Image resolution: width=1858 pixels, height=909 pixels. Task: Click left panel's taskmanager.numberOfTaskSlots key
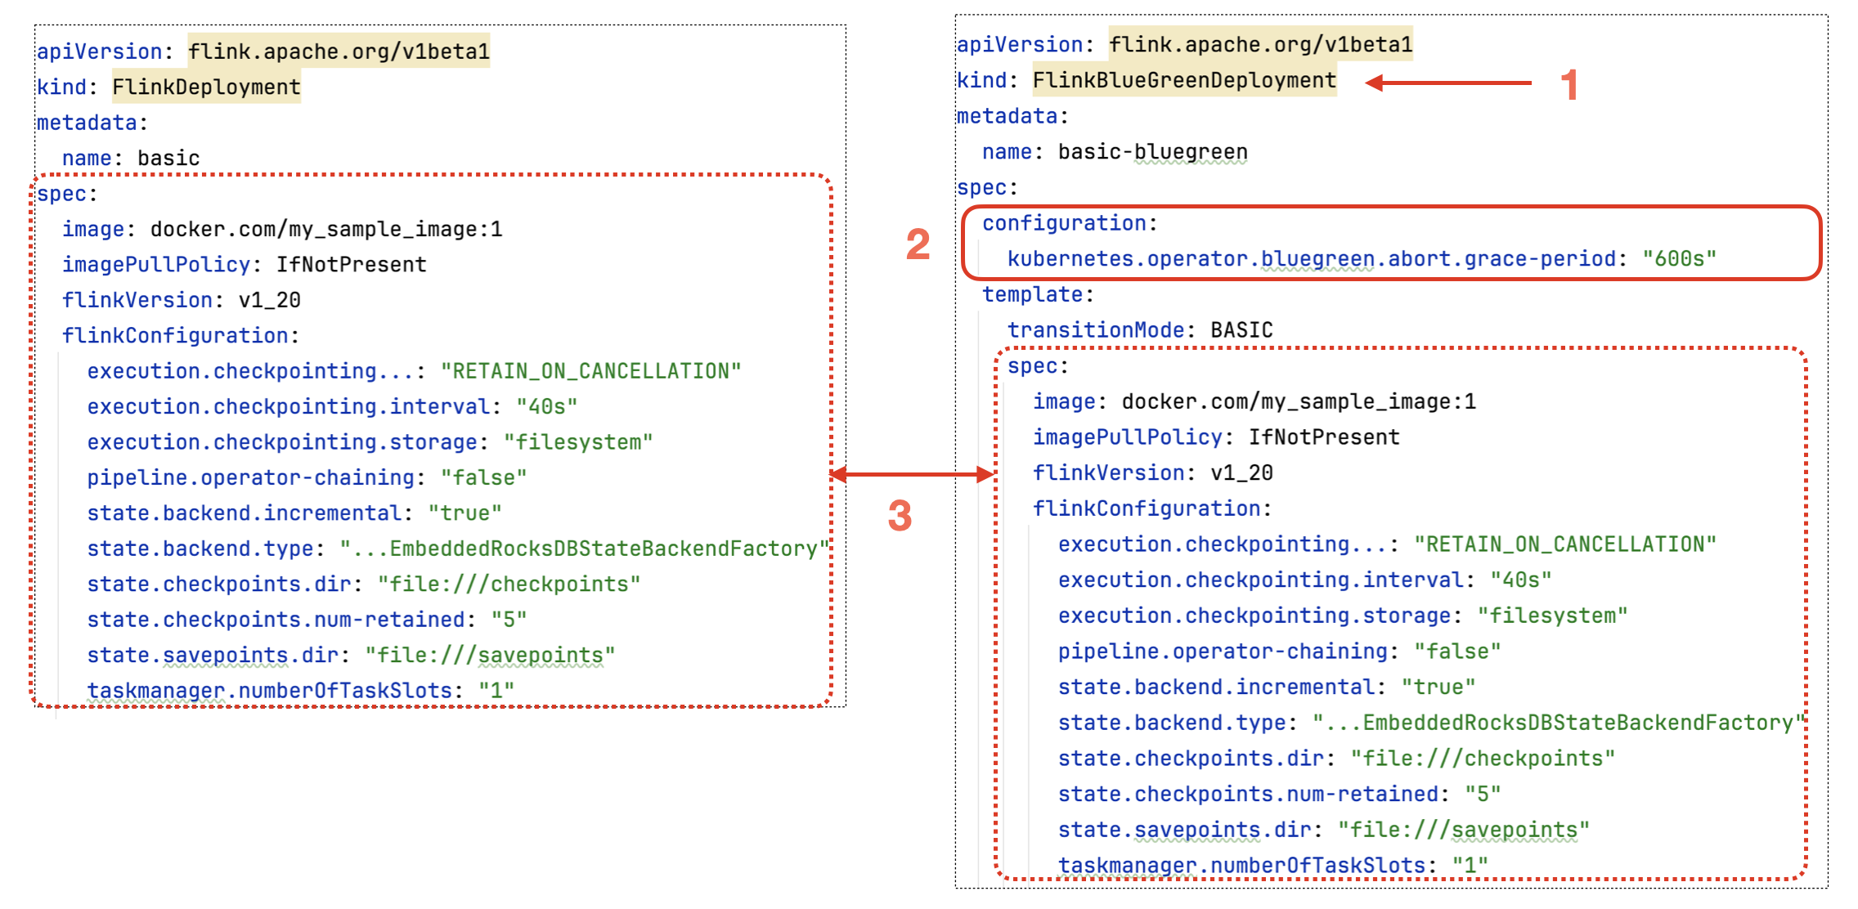pyautogui.click(x=269, y=691)
